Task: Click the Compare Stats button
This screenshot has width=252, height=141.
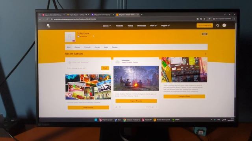Action: (184, 96)
